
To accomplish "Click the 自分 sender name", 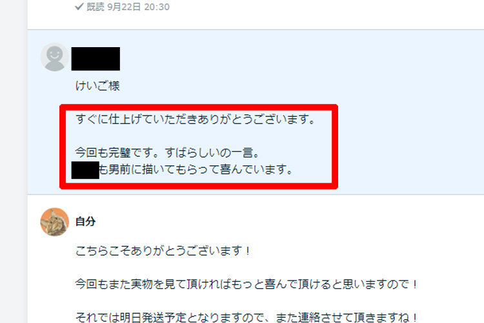I will (85, 222).
